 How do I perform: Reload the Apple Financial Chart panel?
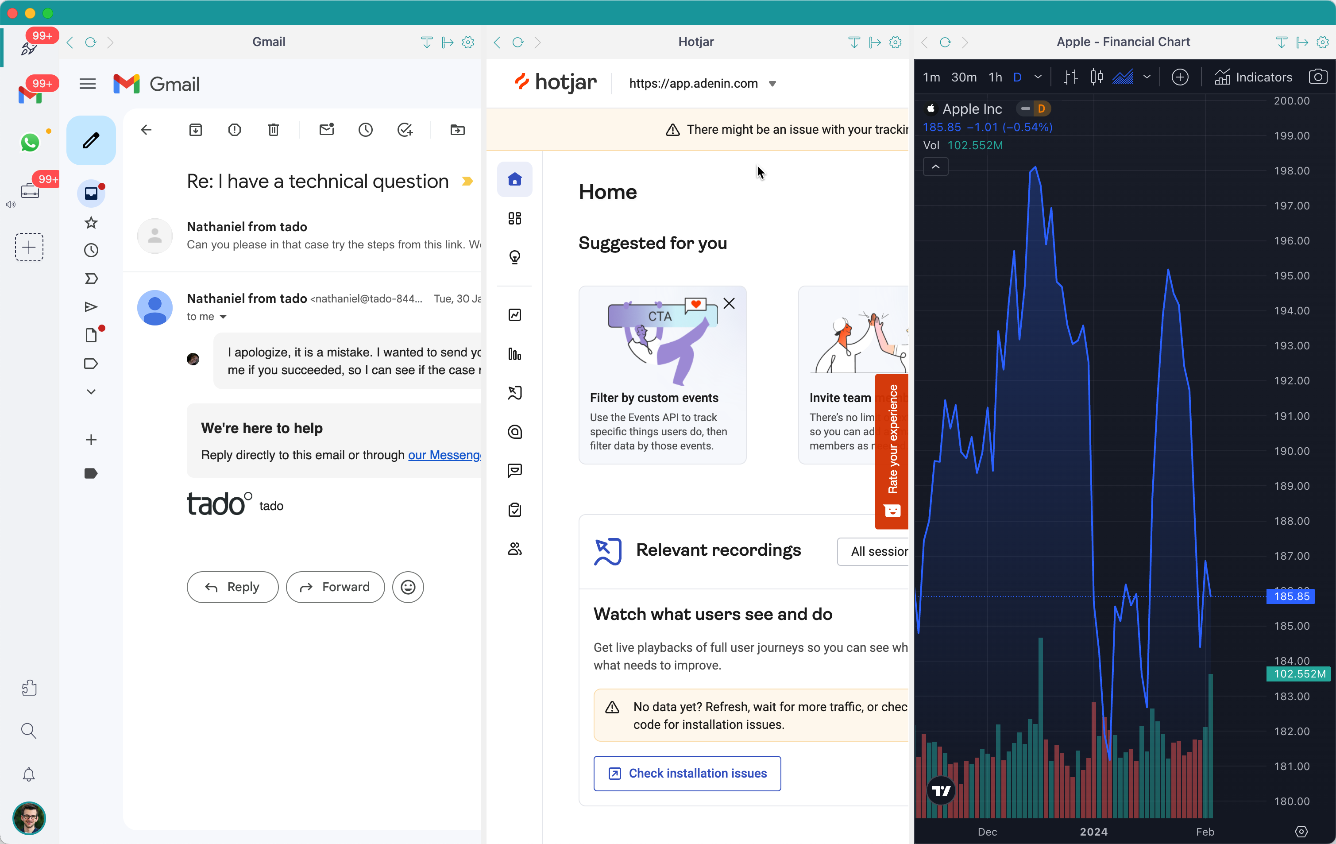click(945, 42)
